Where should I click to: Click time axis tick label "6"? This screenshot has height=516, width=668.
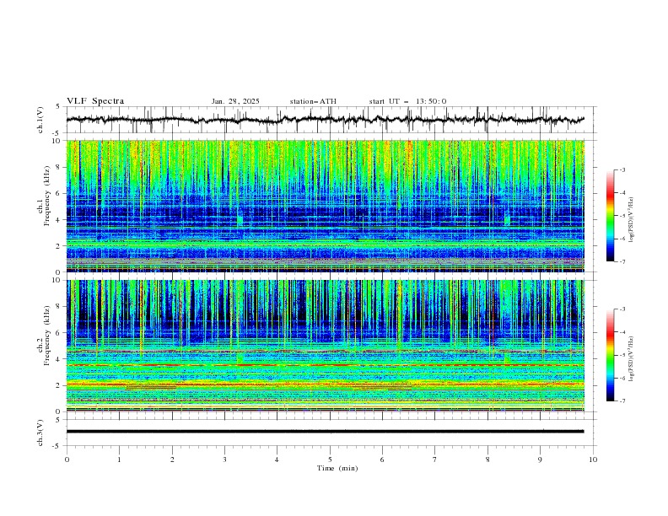pyautogui.click(x=382, y=460)
